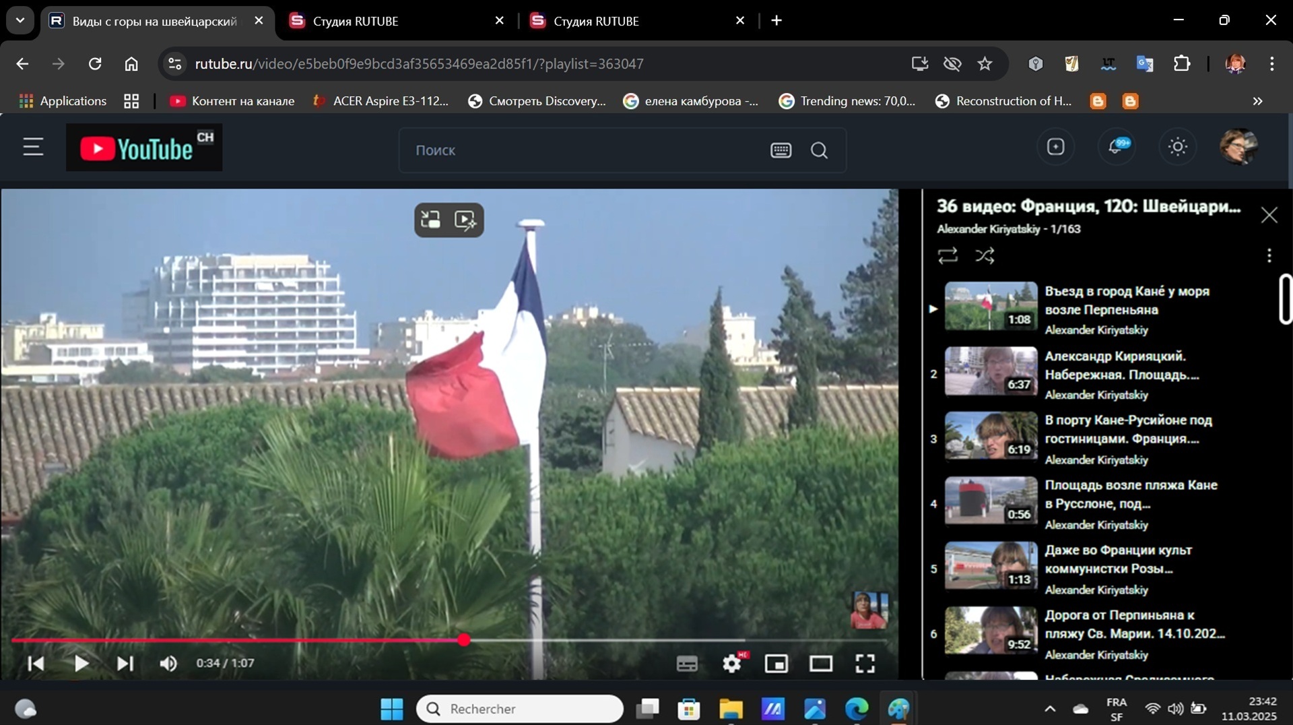
Task: Close the playlist panel
Action: pyautogui.click(x=1269, y=215)
